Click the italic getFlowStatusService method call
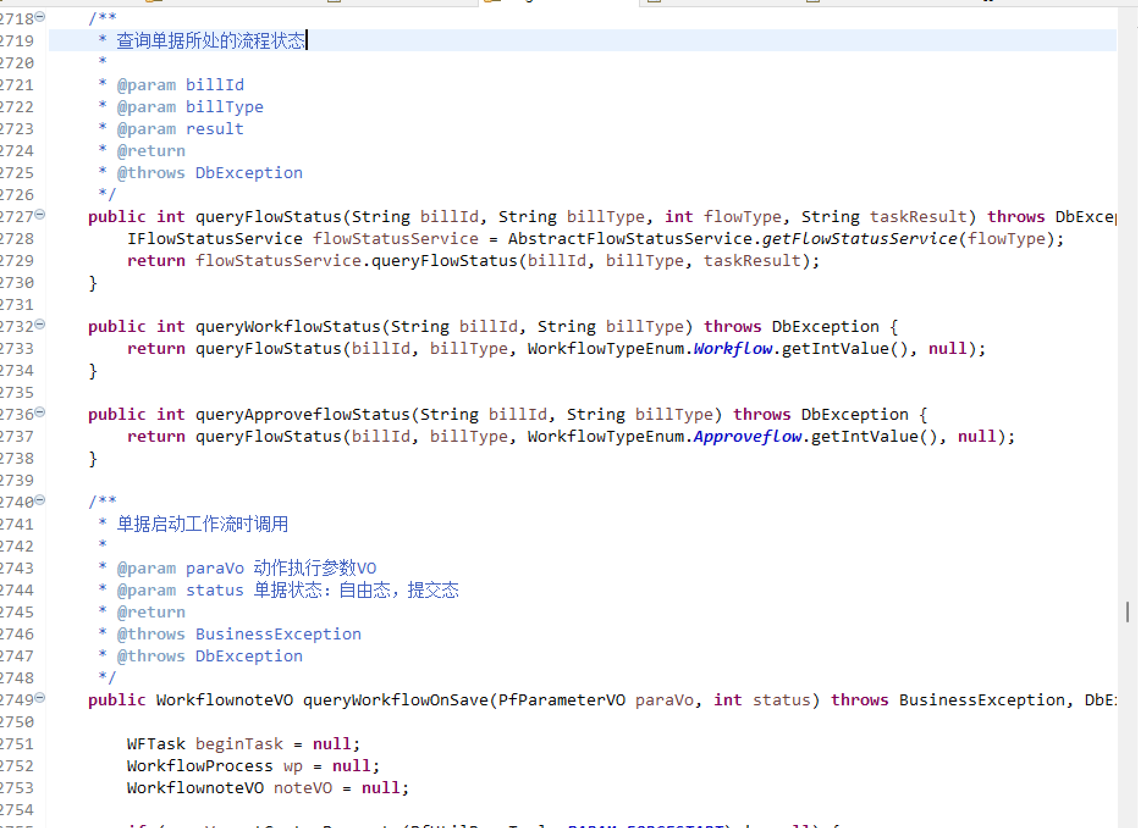1138x828 pixels. (859, 239)
